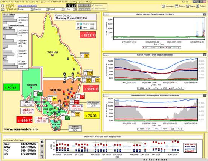Maximize the Regional Pool Price chart
Image resolution: width=208 pixels, height=161 pixels.
205,14
